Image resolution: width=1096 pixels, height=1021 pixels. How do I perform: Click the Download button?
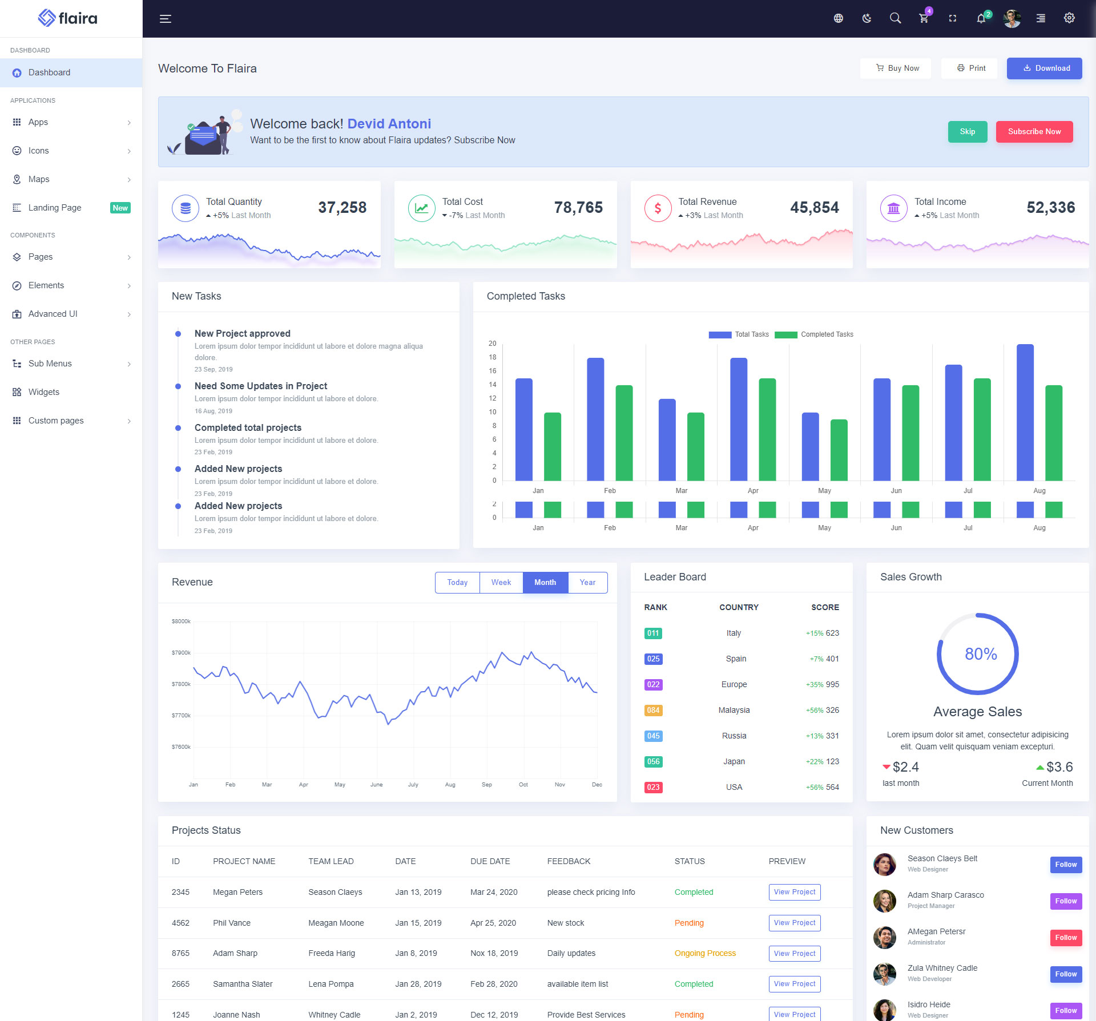[1044, 68]
